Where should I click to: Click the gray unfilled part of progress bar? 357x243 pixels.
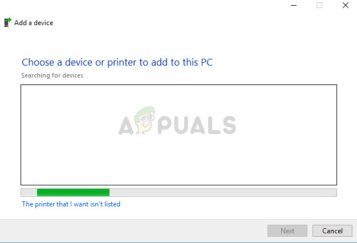coord(223,192)
